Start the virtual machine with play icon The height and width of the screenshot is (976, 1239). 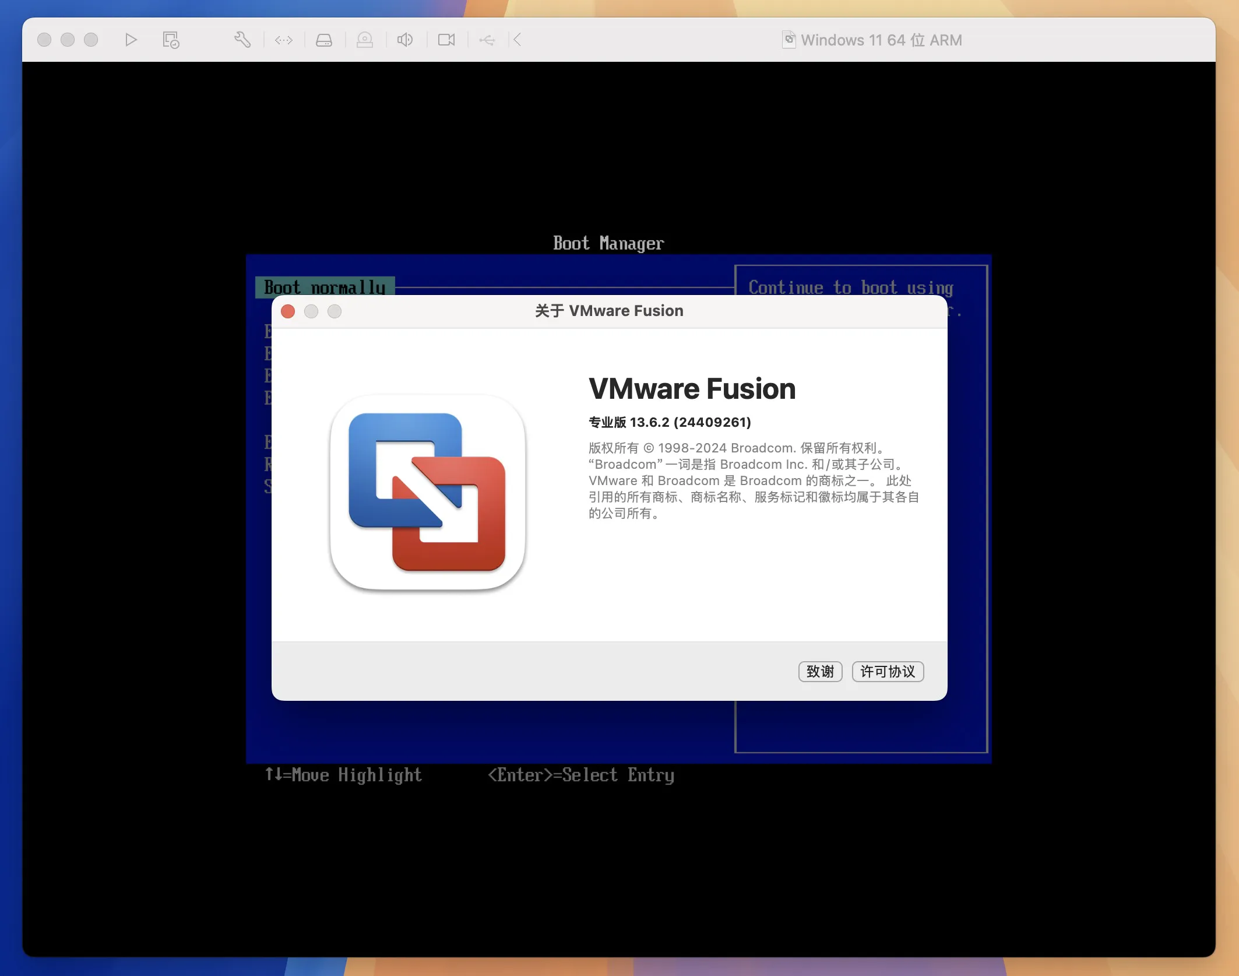[x=131, y=40]
